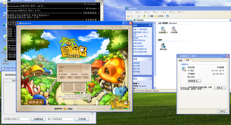Click the create new connection task link

(x=140, y=29)
